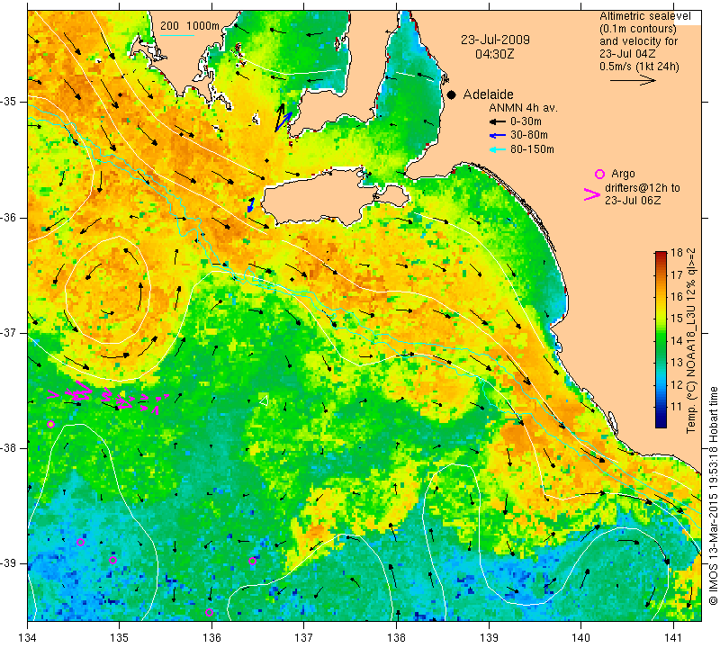Click the black Adelaide location dot

(x=452, y=94)
